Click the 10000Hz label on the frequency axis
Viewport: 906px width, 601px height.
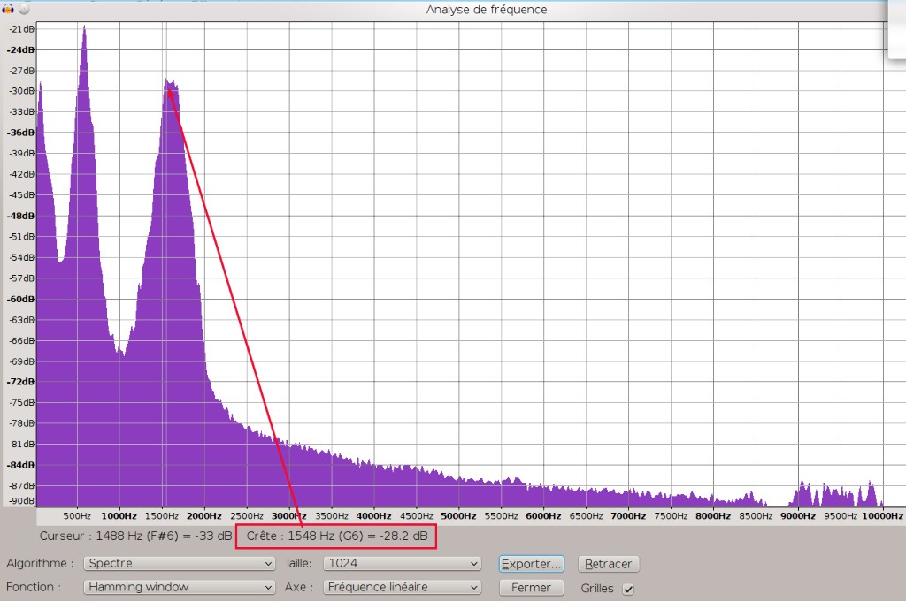click(882, 515)
